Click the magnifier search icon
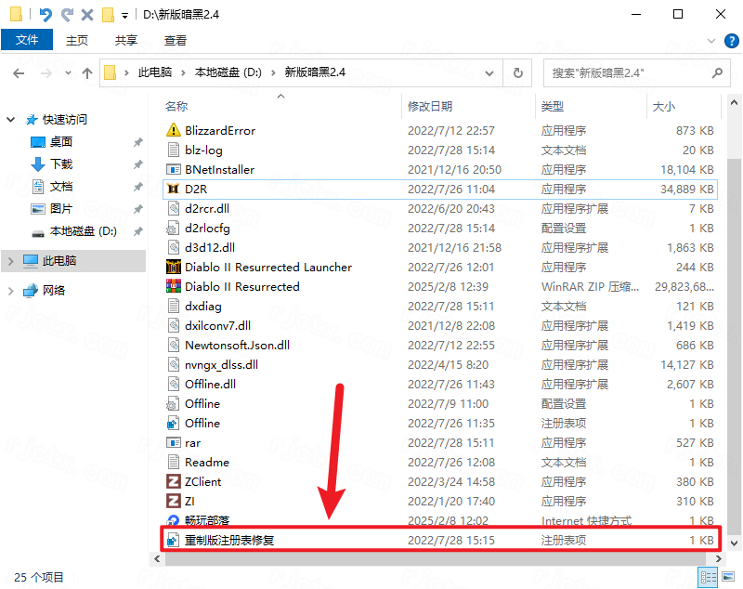The image size is (743, 589). click(x=717, y=73)
